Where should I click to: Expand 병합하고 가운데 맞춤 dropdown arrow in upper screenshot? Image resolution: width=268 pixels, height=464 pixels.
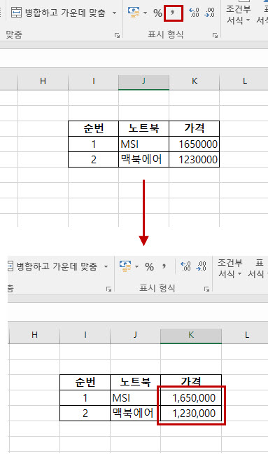coord(114,13)
